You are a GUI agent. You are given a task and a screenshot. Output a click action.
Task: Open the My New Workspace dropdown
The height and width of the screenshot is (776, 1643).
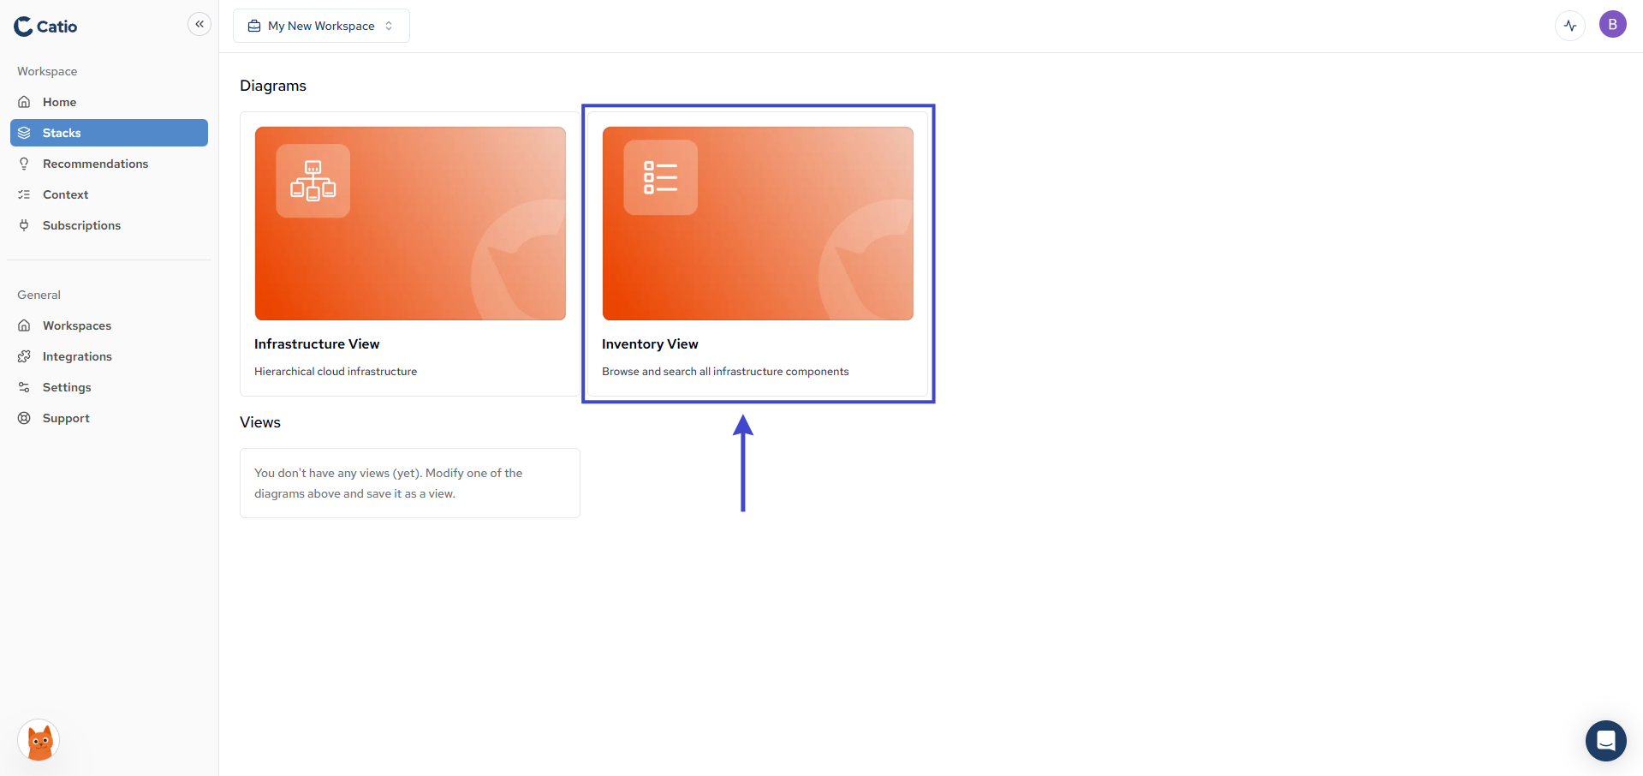click(321, 26)
